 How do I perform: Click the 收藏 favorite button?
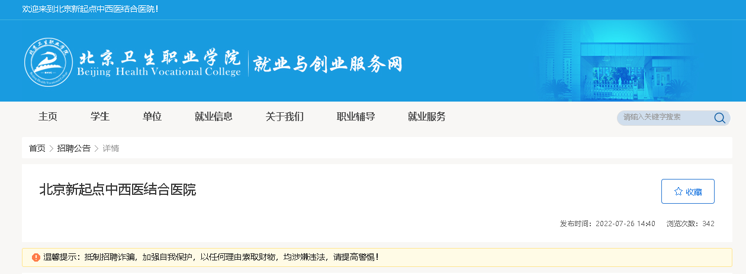click(688, 191)
